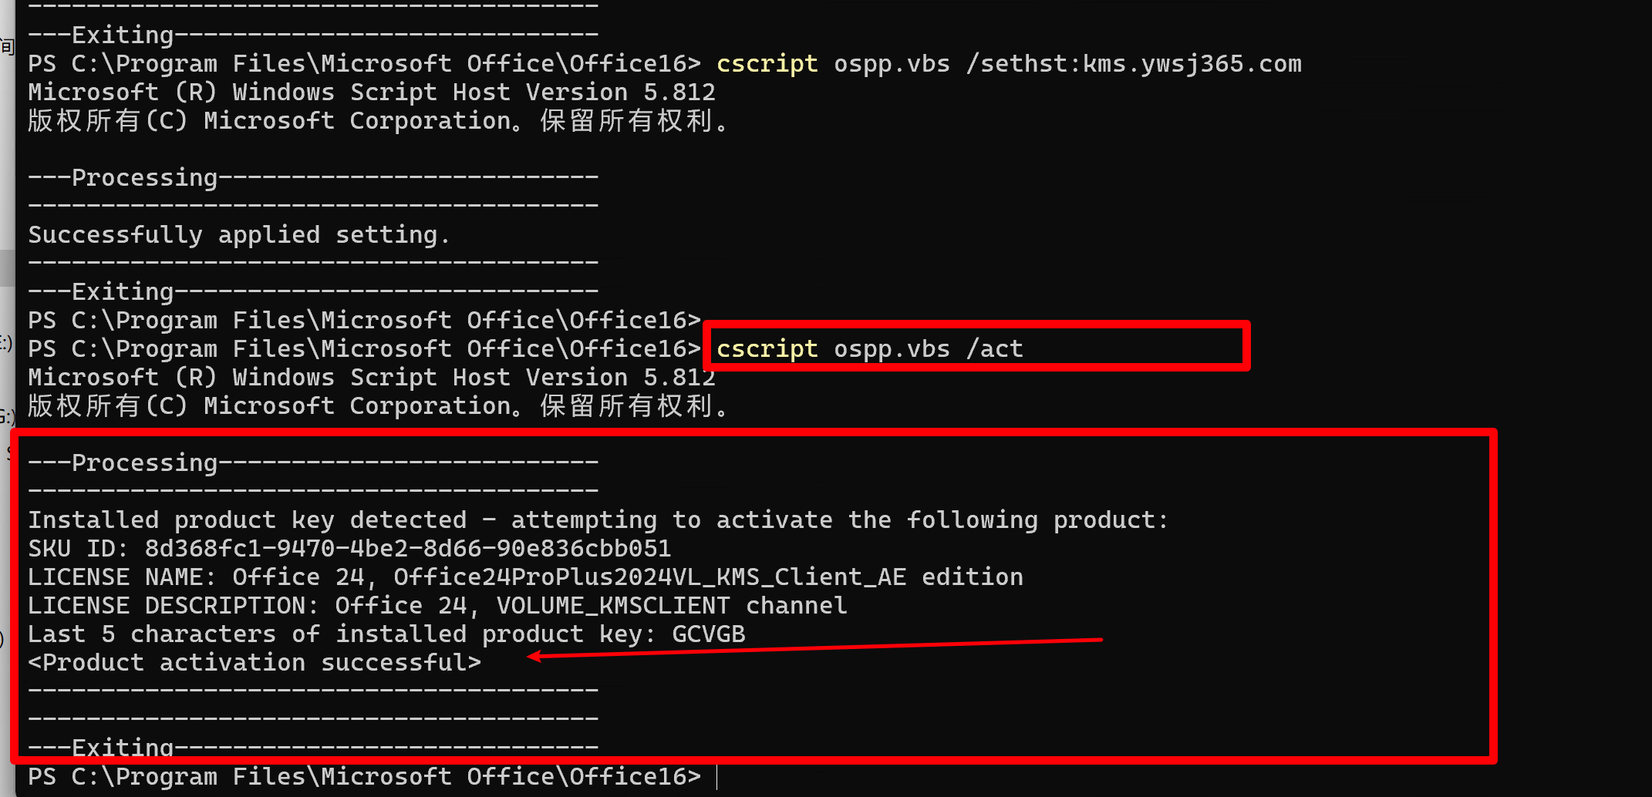
Task: Click the empty prompt line above the /act command
Action: tap(364, 321)
